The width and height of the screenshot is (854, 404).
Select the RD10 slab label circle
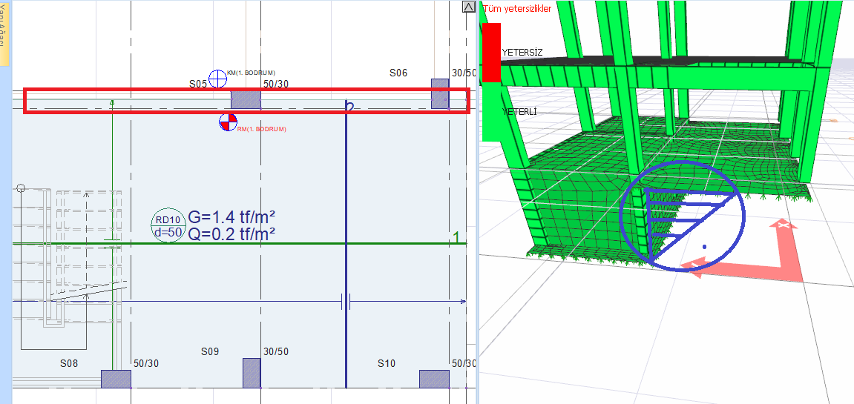coord(168,226)
